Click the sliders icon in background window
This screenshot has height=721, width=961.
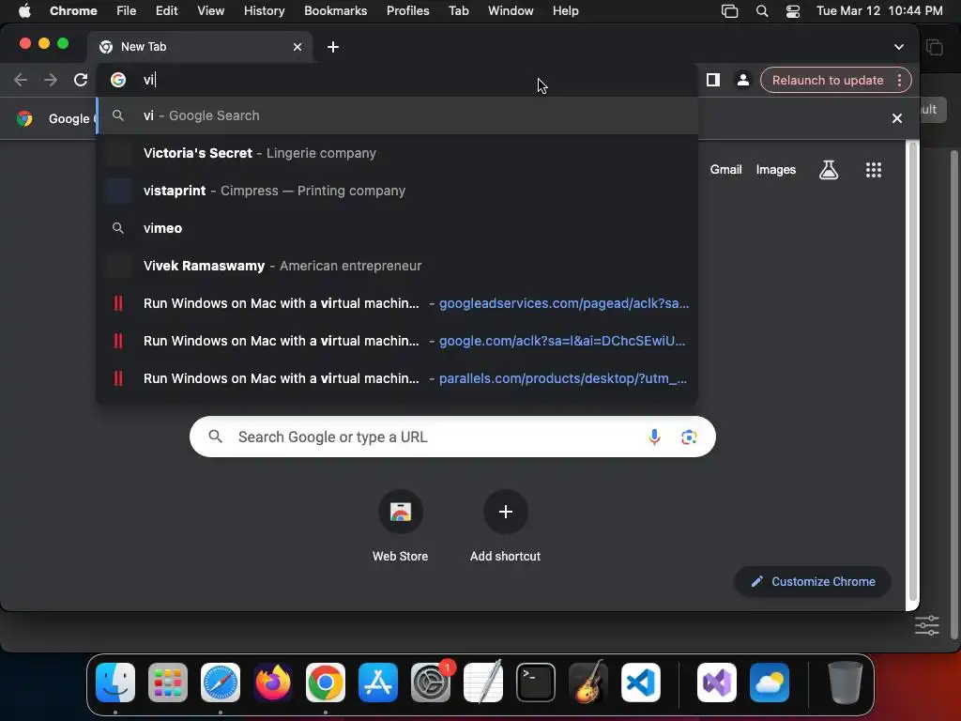pos(926,625)
